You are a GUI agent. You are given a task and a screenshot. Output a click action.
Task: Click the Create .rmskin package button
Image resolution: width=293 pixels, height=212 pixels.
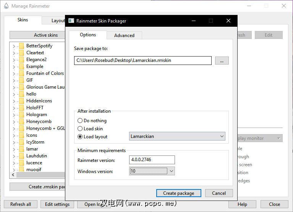[37, 186]
